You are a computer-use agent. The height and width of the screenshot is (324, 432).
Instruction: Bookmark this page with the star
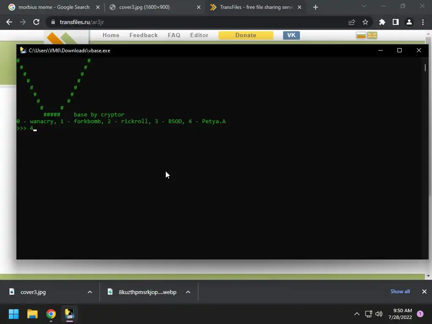365,22
